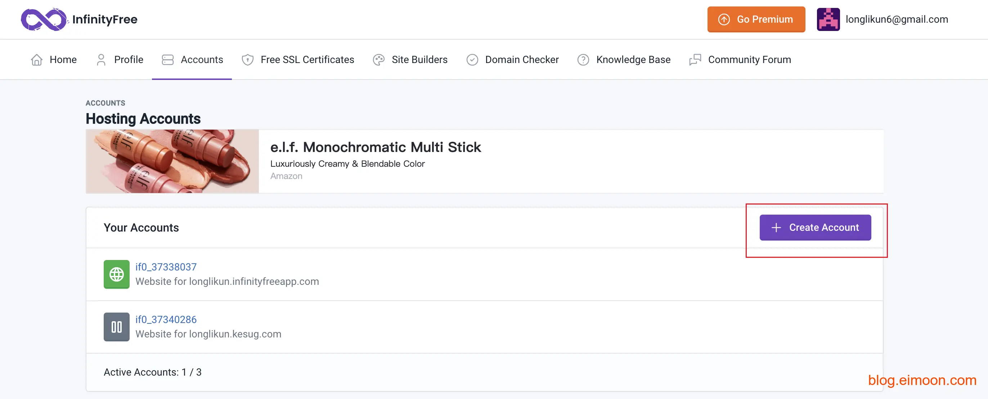The image size is (988, 399).
Task: Click green globe icon for if0_37338037
Action: (x=117, y=274)
